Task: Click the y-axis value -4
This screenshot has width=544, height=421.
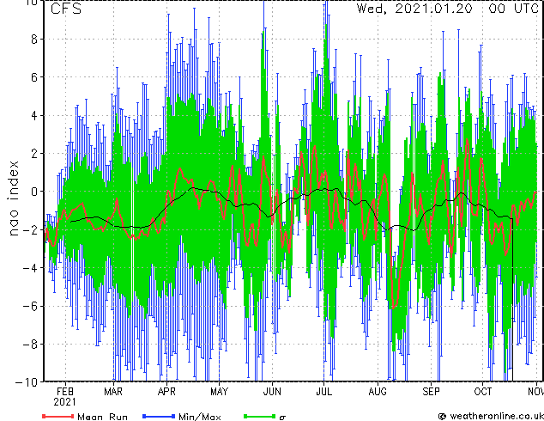Action: [x=29, y=268]
